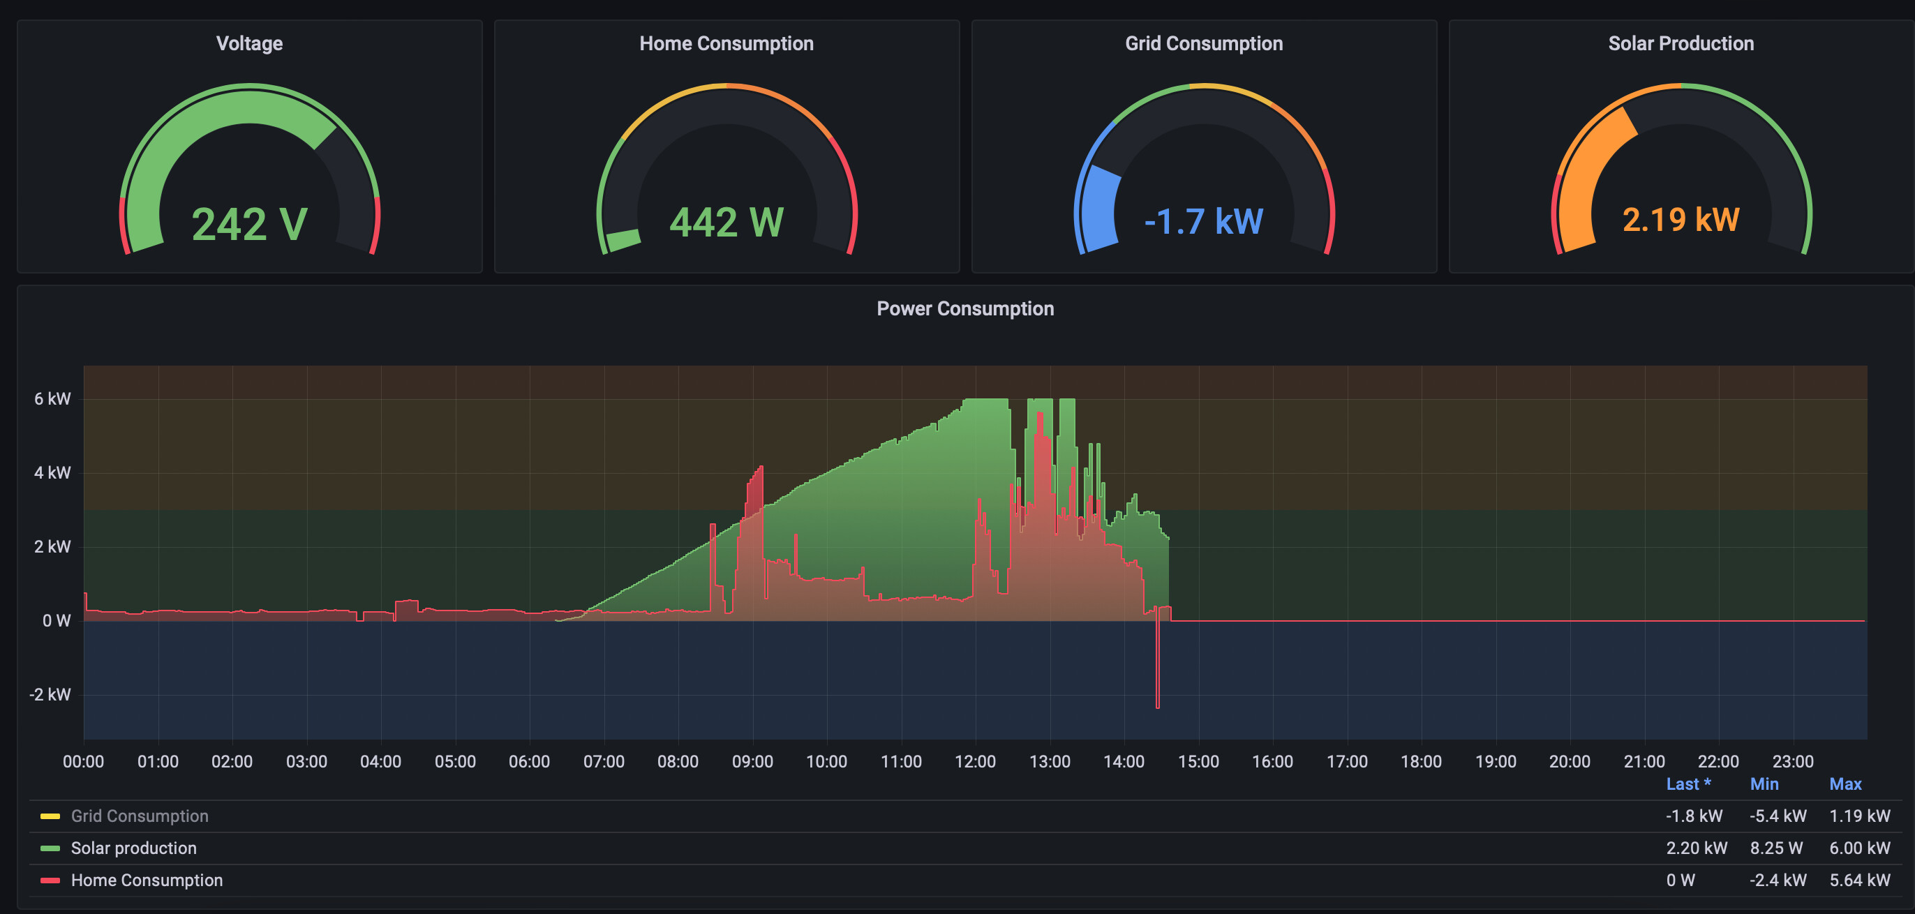Open the Solar Production panel title menu
Viewport: 1915px width, 914px height.
click(x=1681, y=43)
